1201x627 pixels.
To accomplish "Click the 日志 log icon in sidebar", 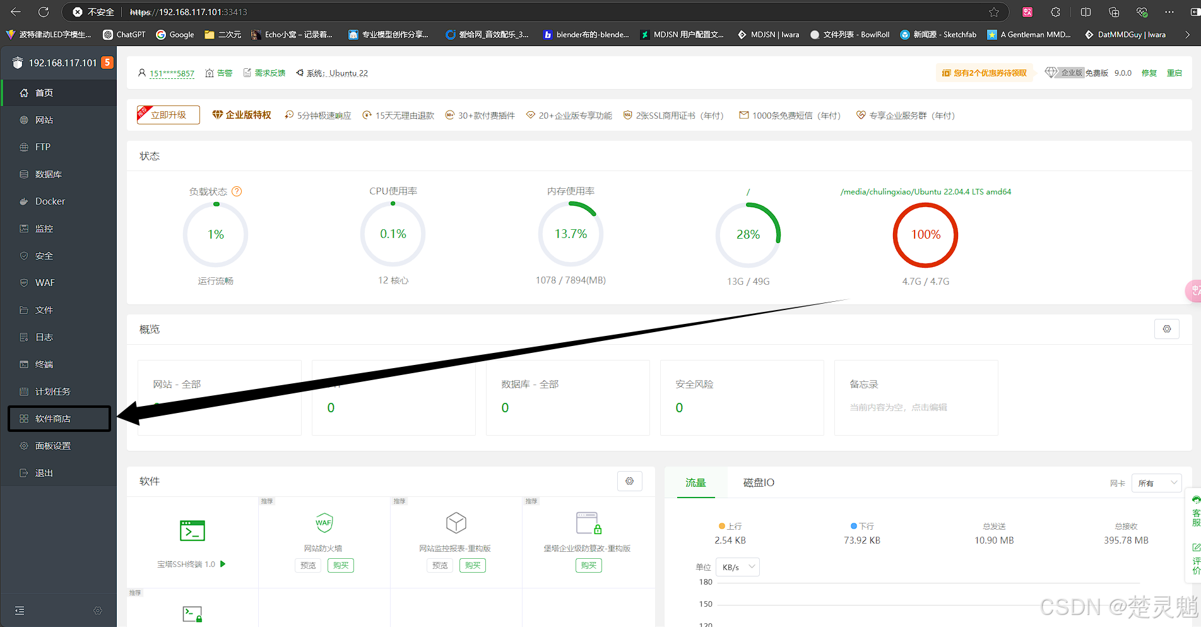I will (24, 337).
